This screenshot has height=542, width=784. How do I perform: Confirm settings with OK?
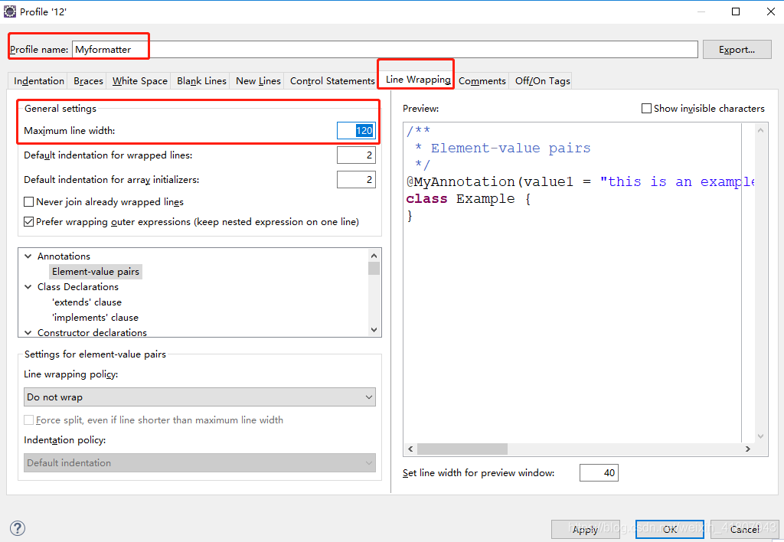[x=669, y=529]
